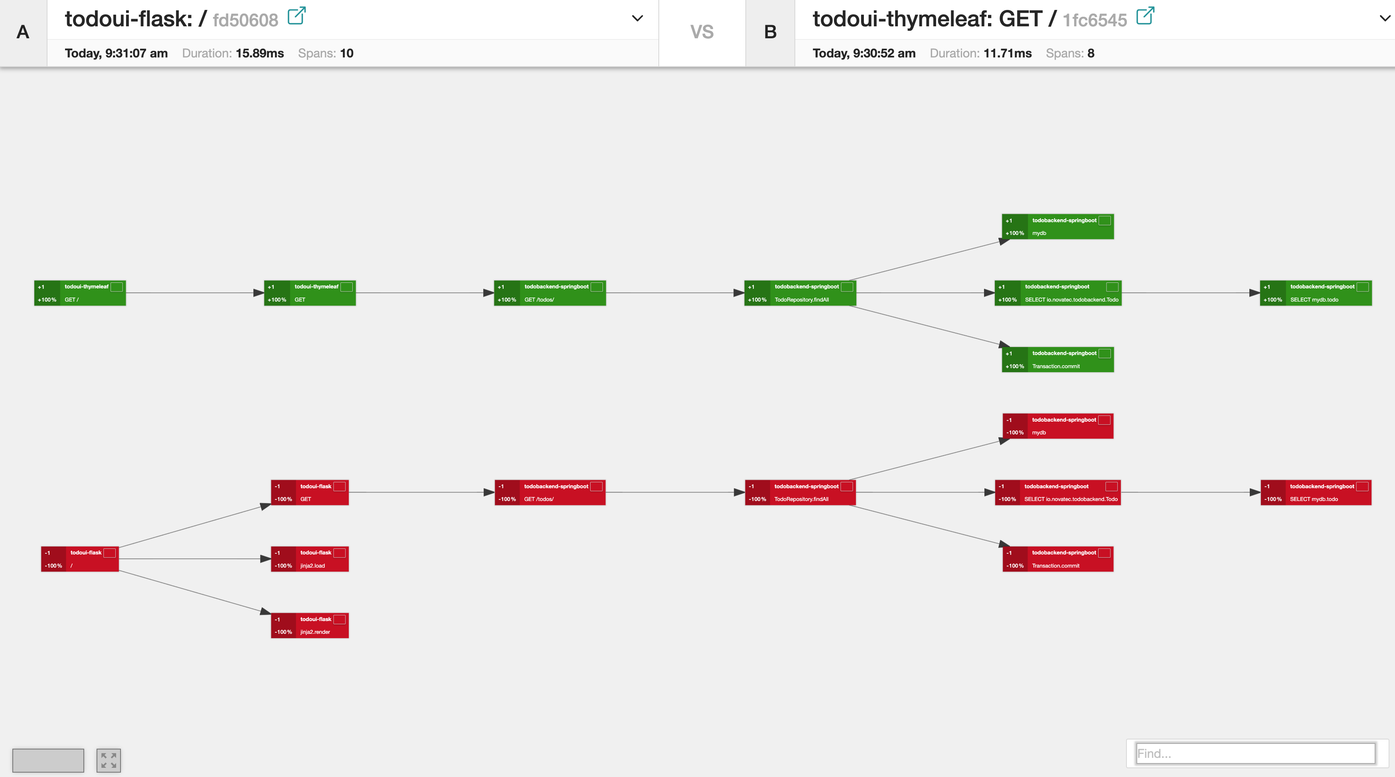Click copy icon on green GET / node

tap(117, 287)
